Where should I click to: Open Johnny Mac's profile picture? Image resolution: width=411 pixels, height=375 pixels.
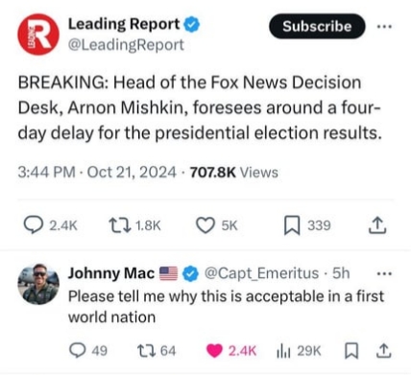[38, 284]
